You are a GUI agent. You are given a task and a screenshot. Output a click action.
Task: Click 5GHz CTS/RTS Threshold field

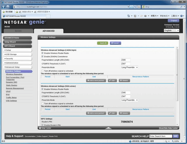point(126,96)
